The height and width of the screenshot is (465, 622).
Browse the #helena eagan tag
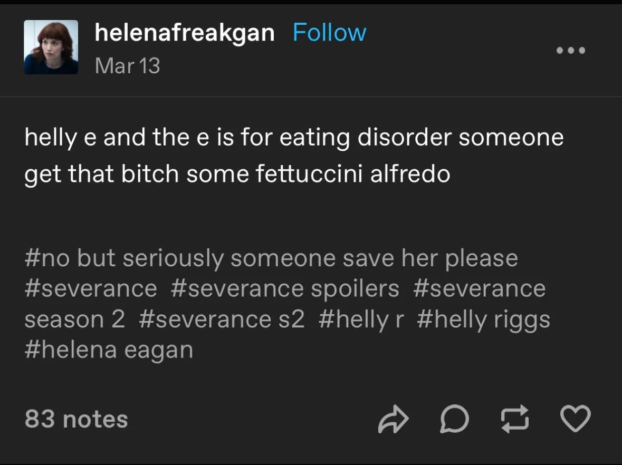click(109, 350)
